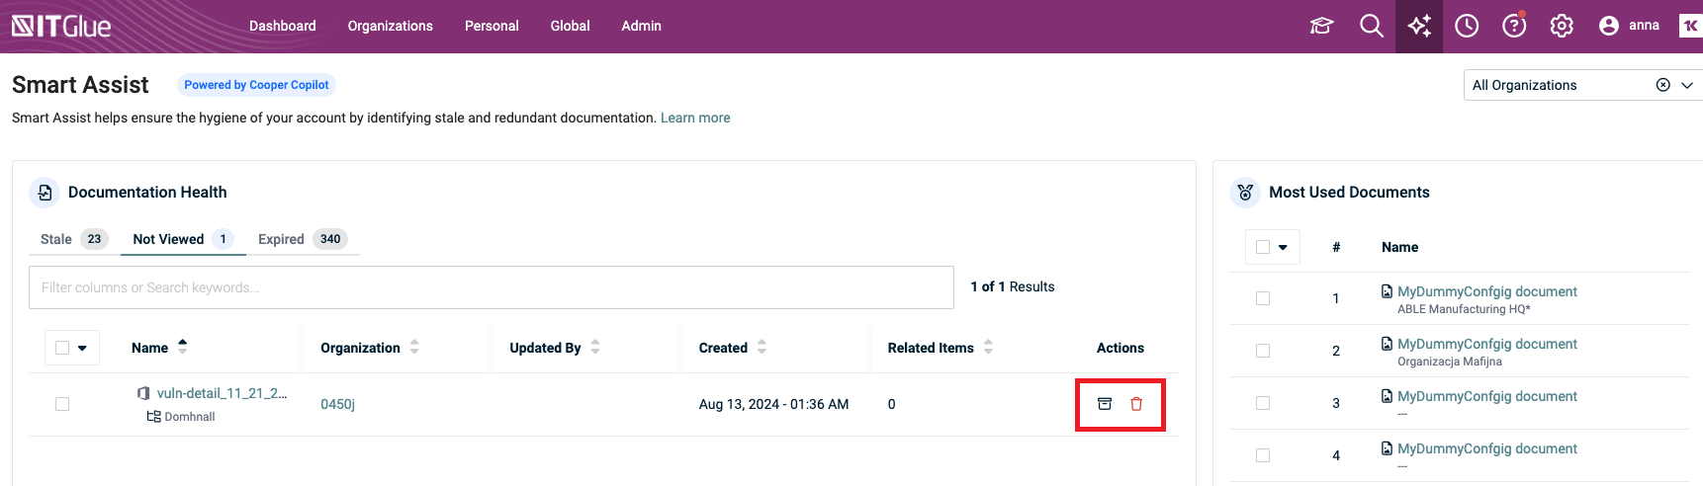Expand the All Organizations dropdown
This screenshot has width=1703, height=486.
pyautogui.click(x=1687, y=85)
